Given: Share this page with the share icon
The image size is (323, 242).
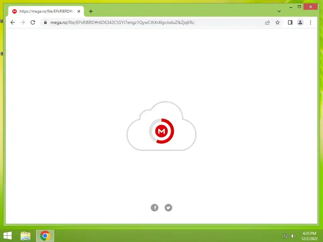Looking at the screenshot, I should click(267, 22).
